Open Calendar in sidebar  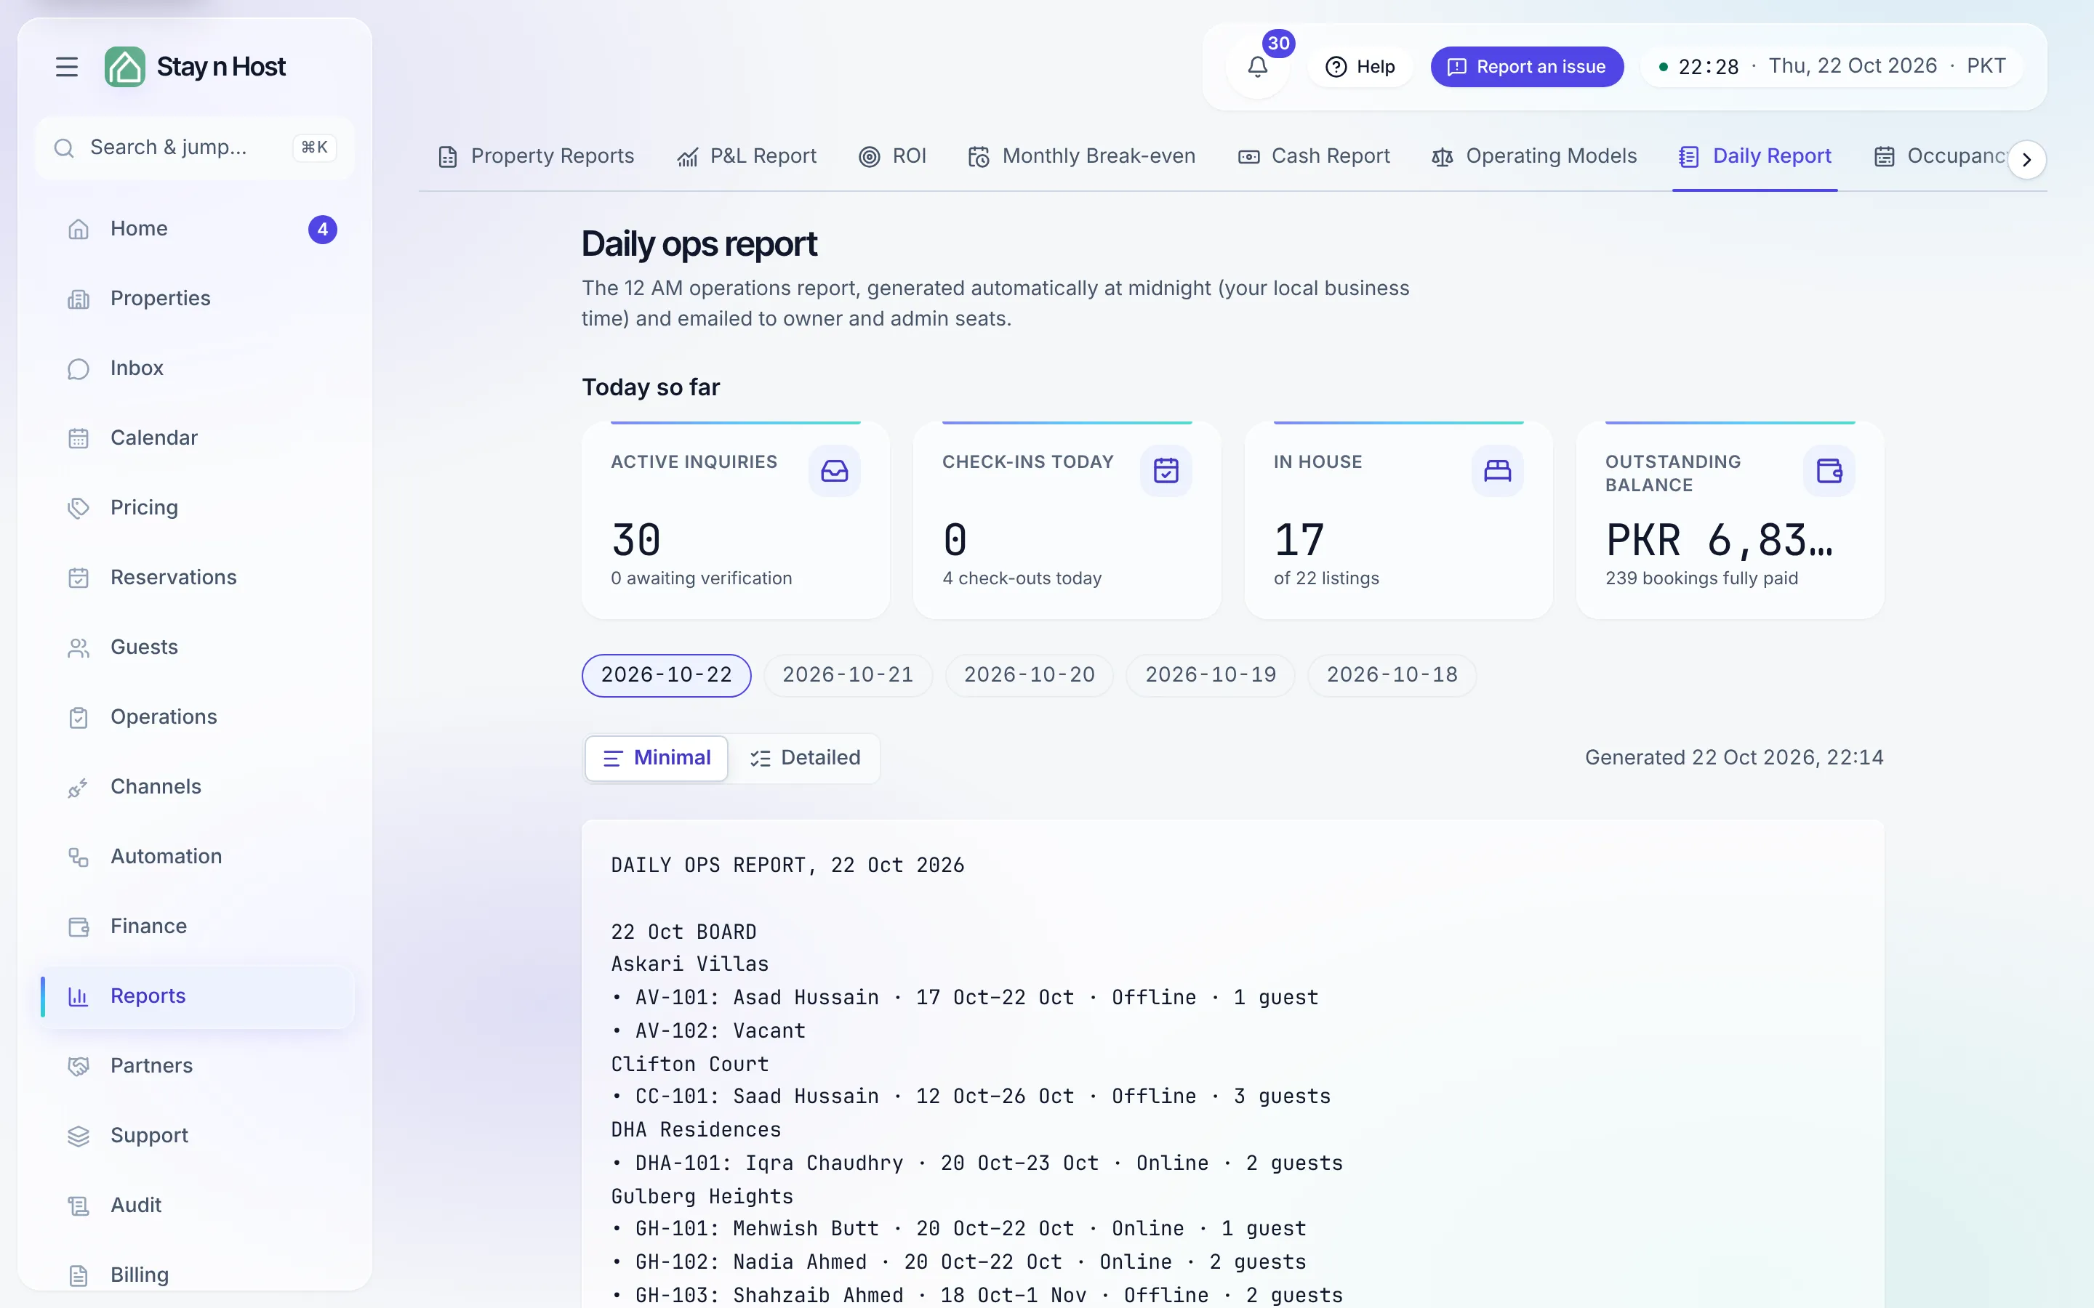click(x=196, y=439)
